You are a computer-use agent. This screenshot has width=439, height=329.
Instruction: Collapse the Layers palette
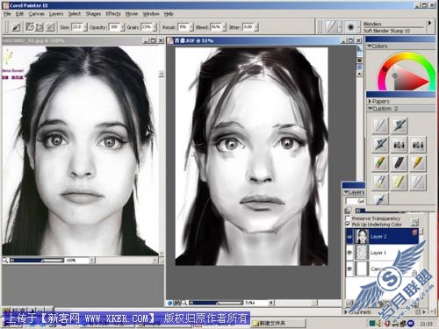[x=346, y=192]
